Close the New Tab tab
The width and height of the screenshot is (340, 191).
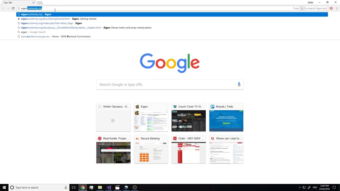click(x=33, y=3)
